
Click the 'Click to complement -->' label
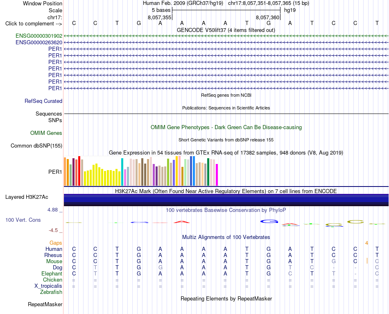pyautogui.click(x=34, y=24)
